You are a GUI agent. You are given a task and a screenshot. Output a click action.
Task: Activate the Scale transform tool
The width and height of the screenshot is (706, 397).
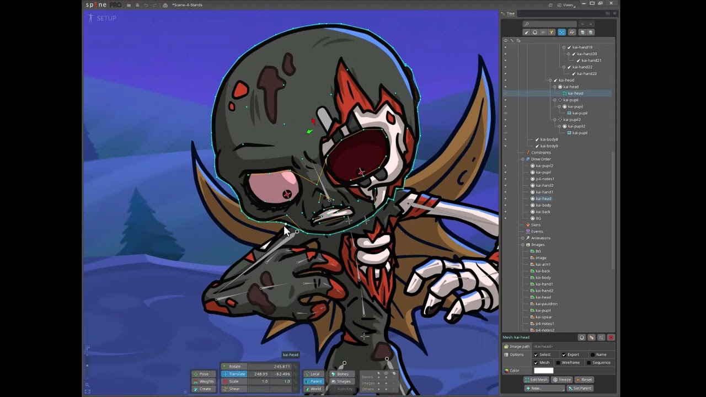(234, 381)
